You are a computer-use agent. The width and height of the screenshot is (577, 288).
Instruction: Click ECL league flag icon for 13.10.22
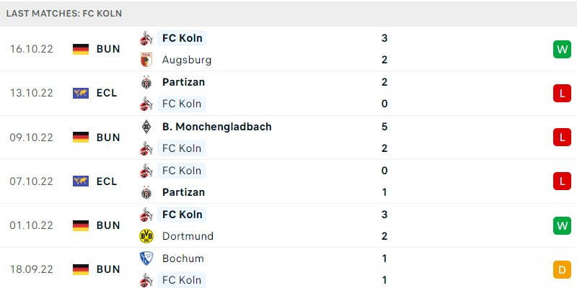[81, 93]
